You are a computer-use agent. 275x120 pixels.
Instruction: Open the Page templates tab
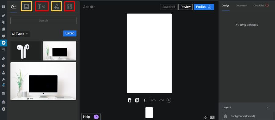pyautogui.click(x=70, y=6)
